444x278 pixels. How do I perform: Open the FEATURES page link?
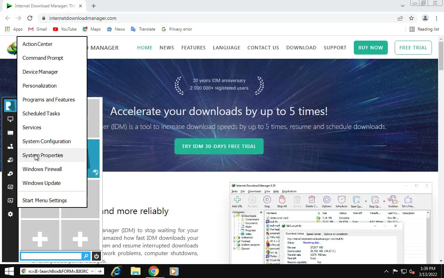[x=194, y=48]
